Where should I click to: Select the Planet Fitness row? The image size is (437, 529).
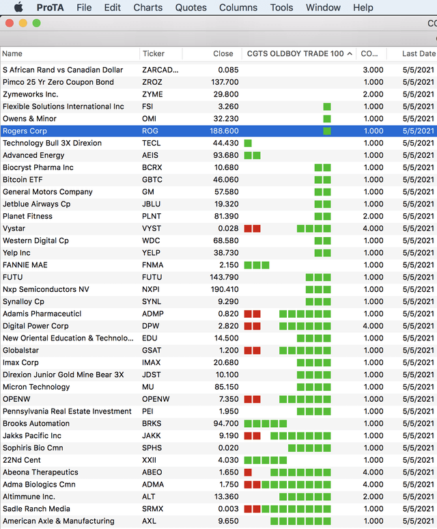click(218, 216)
